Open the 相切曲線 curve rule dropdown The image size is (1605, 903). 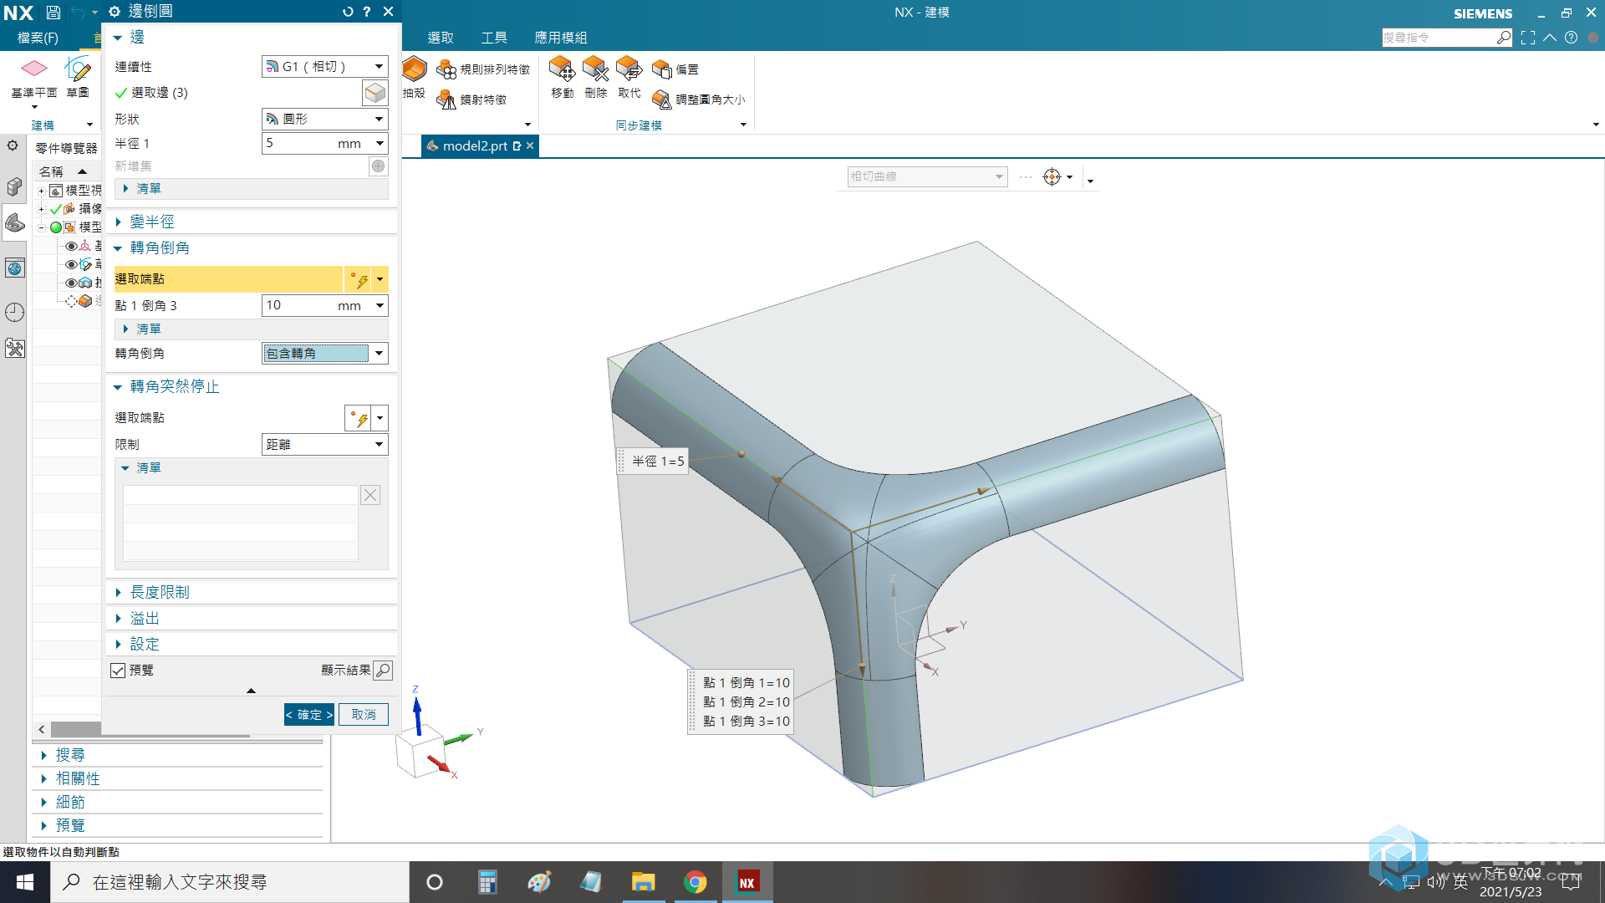click(927, 176)
